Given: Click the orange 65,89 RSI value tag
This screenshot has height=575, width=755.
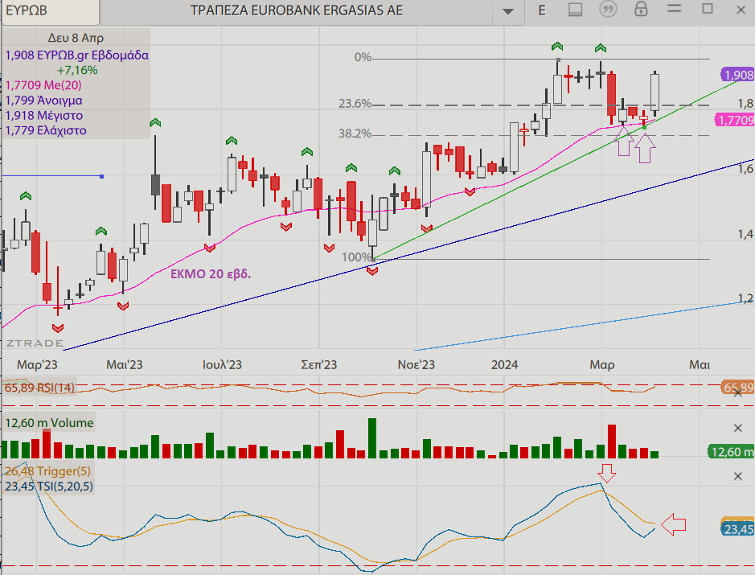Looking at the screenshot, I should click(737, 388).
